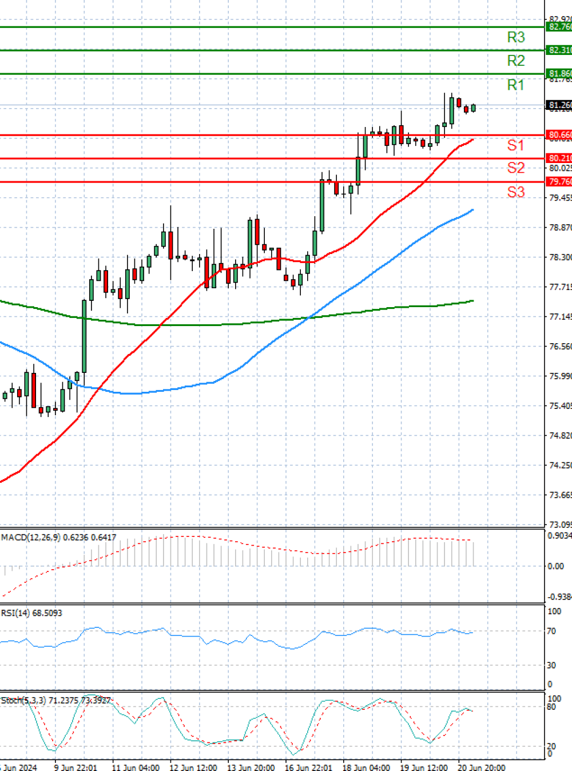Select the 82.76 green price tag
572x771 pixels.
559,27
